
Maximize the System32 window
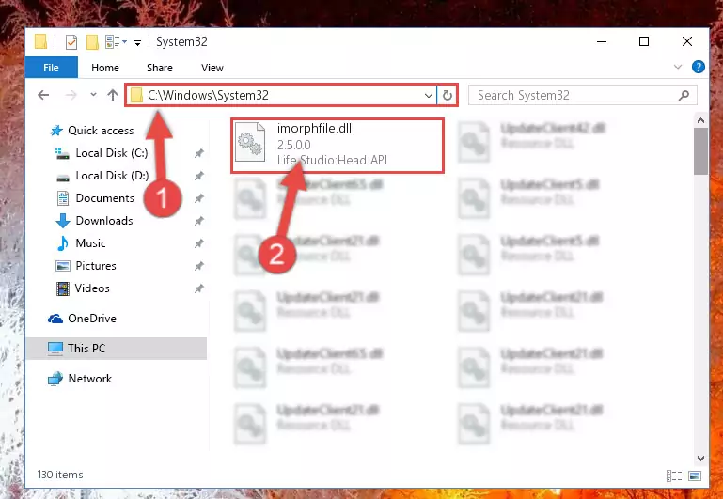pos(644,42)
